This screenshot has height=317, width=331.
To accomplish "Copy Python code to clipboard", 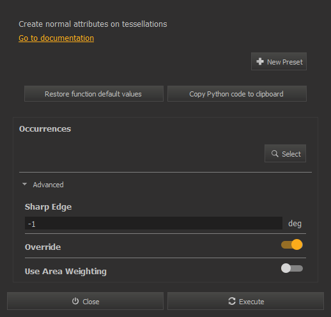I will pyautogui.click(x=237, y=94).
